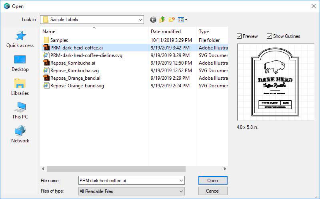Click date 9/19/2019 12:50 PM

[x=171, y=63]
